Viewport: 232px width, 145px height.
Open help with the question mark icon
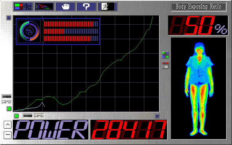tap(86, 6)
